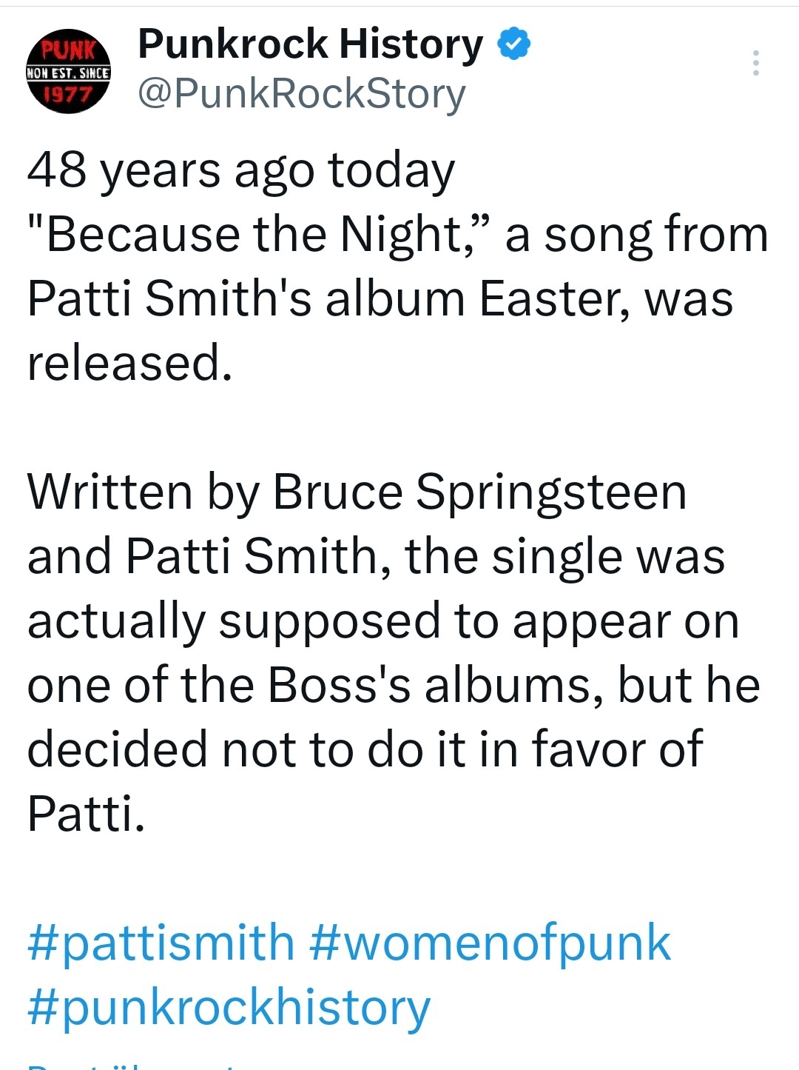Open the Punk 1977 profile avatar
Viewport: 799px width, 1070px height.
click(x=68, y=71)
